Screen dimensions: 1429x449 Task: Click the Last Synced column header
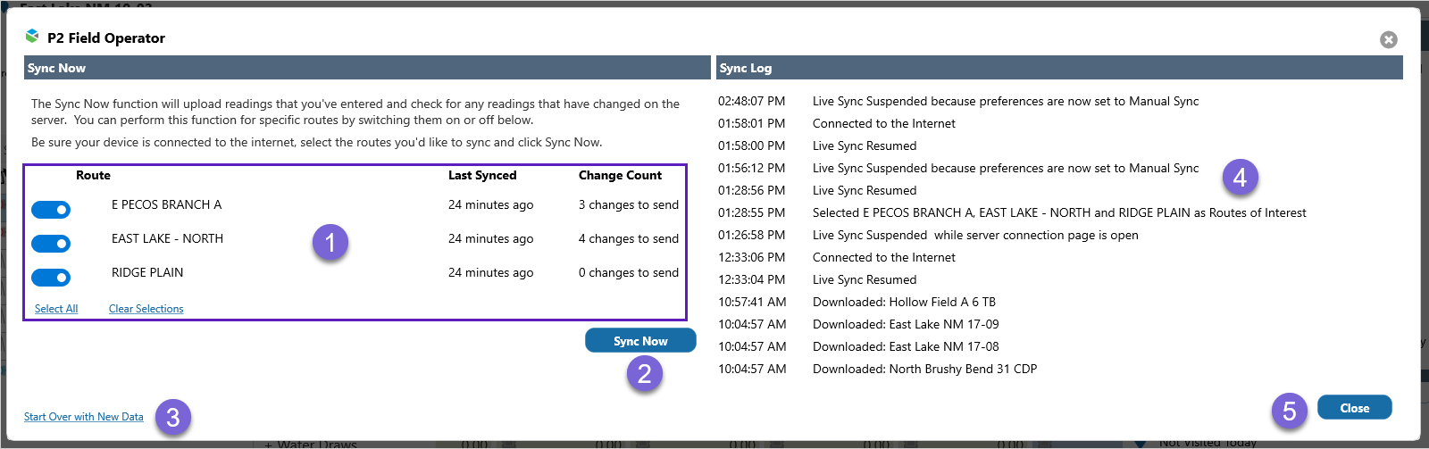click(482, 176)
